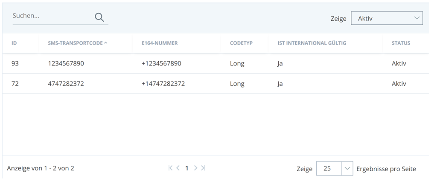Sort by the ID column header
The width and height of the screenshot is (434, 181).
pyautogui.click(x=14, y=43)
